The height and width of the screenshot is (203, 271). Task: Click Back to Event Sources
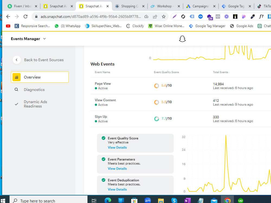coord(44,60)
